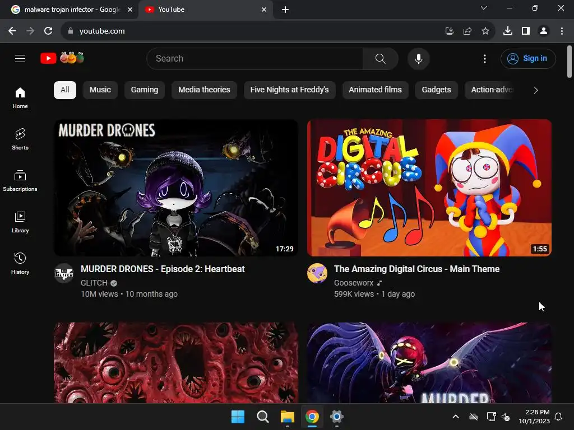574x430 pixels.
Task: Toggle the Chrome side panel
Action: coord(526,31)
